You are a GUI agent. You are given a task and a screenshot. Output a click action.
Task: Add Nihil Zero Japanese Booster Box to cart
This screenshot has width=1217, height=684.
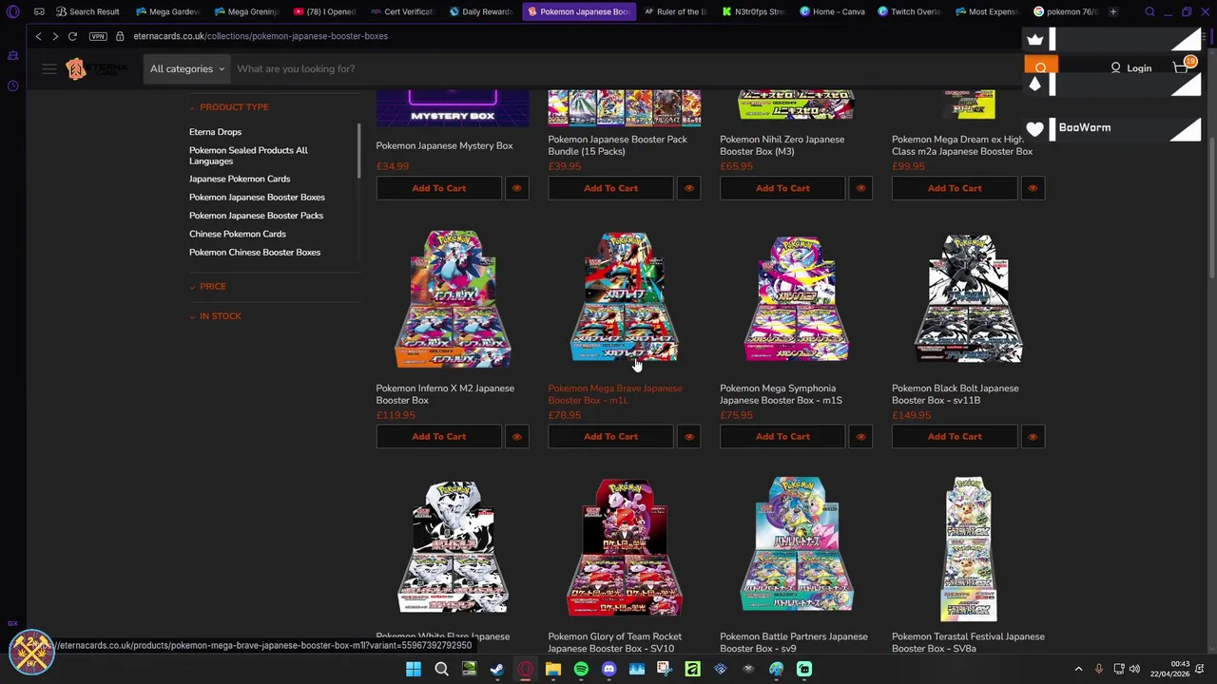click(783, 188)
